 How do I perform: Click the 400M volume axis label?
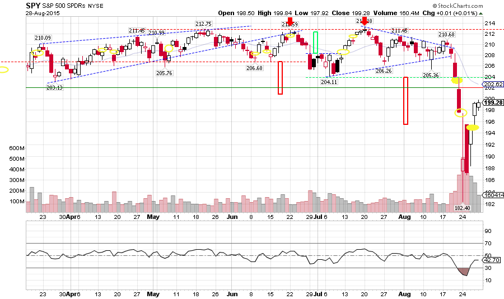pos(17,170)
